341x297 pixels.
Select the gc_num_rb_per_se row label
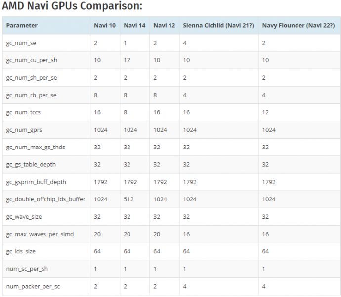click(31, 95)
